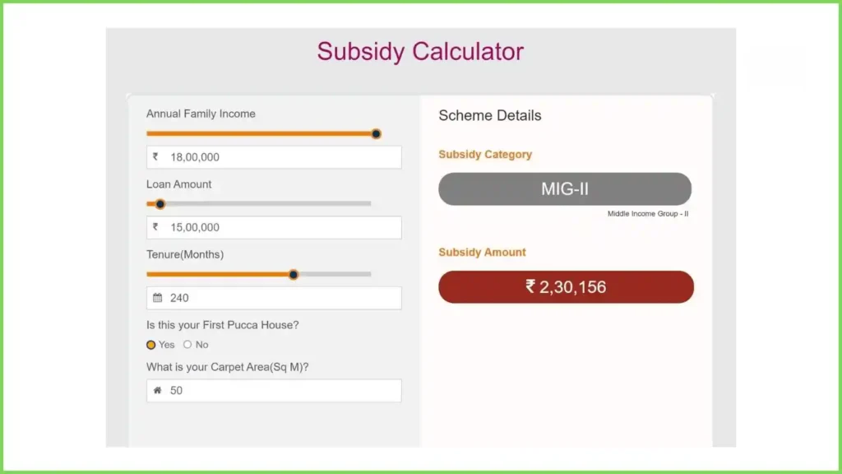Select Yes for First Pucca House

(x=151, y=345)
